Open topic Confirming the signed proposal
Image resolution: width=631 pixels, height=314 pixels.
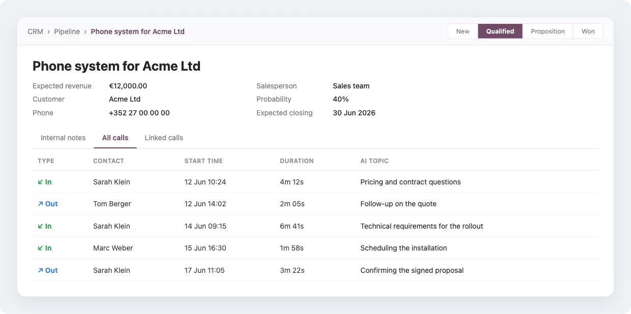point(412,270)
